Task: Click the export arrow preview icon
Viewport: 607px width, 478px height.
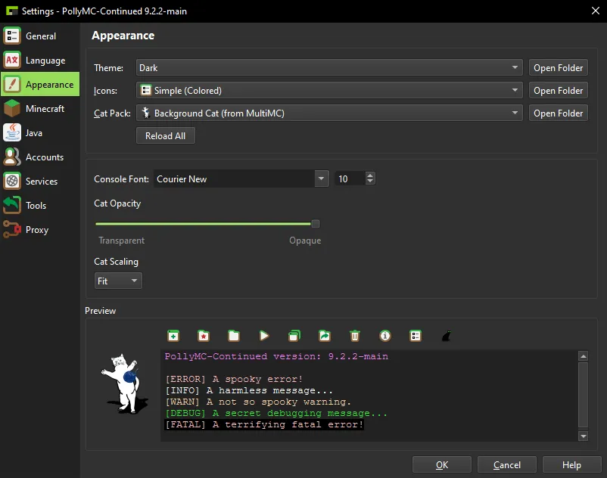Action: point(325,336)
